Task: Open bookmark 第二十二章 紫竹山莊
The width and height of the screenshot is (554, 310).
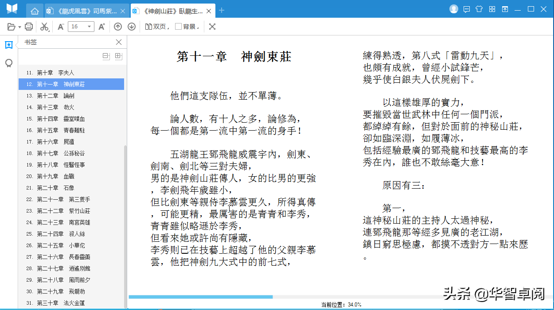Action: click(x=71, y=211)
